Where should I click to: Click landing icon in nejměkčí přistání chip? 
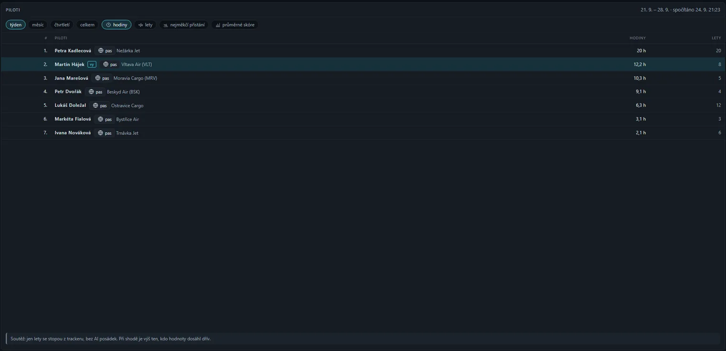pyautogui.click(x=166, y=25)
